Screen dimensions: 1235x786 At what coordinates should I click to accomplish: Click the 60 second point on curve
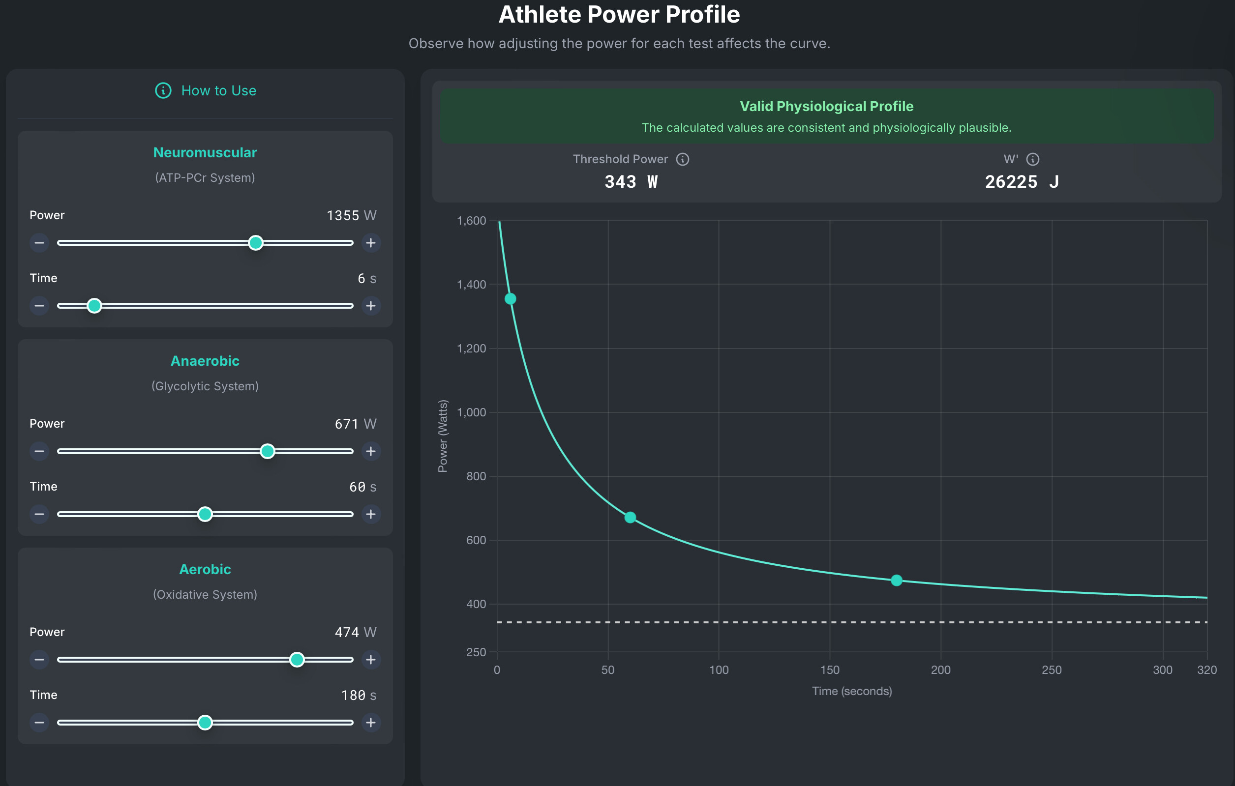631,518
